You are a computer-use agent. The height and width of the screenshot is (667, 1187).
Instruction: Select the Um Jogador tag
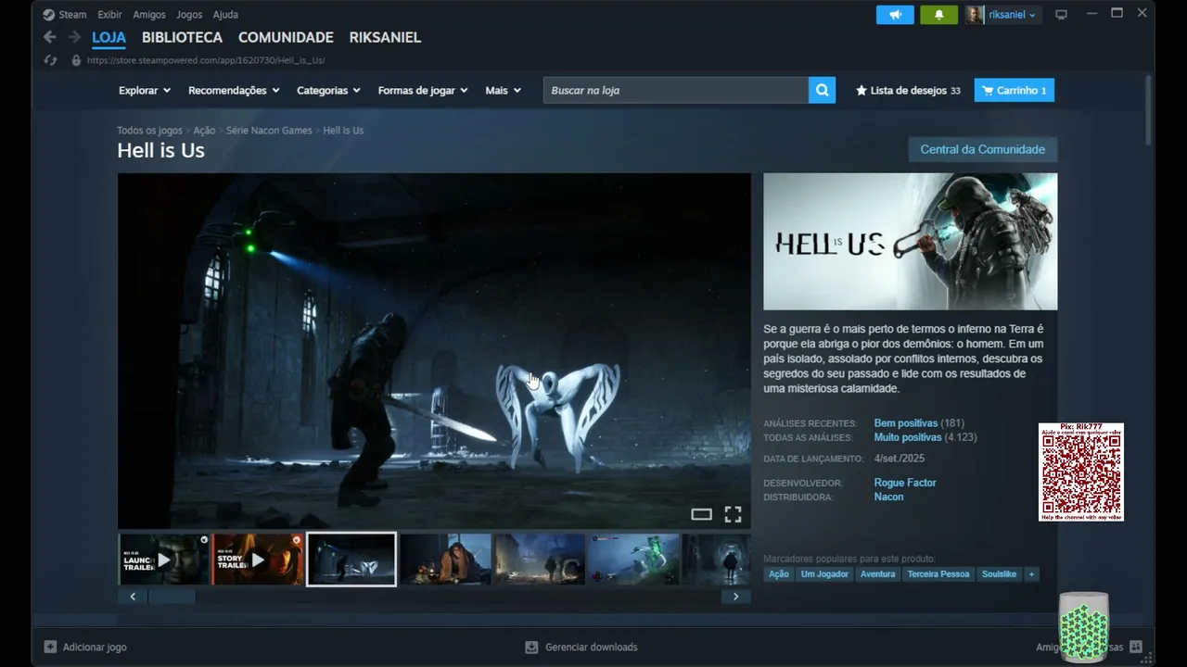click(x=824, y=574)
